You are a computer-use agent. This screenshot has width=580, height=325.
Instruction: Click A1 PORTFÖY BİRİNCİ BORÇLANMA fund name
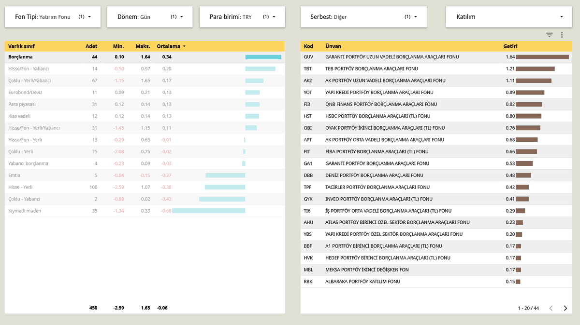click(x=384, y=246)
